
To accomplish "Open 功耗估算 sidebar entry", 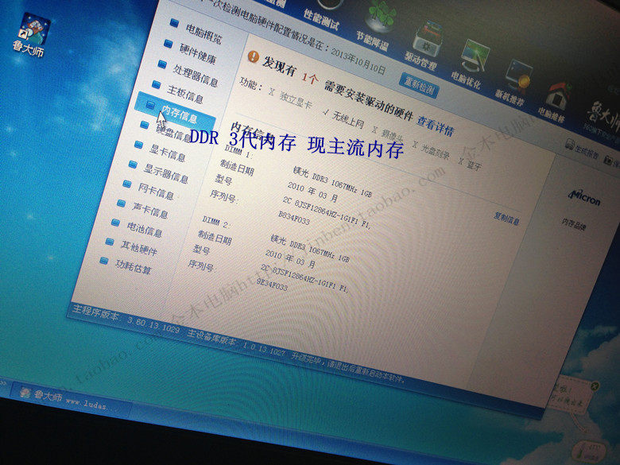I will pos(134,266).
